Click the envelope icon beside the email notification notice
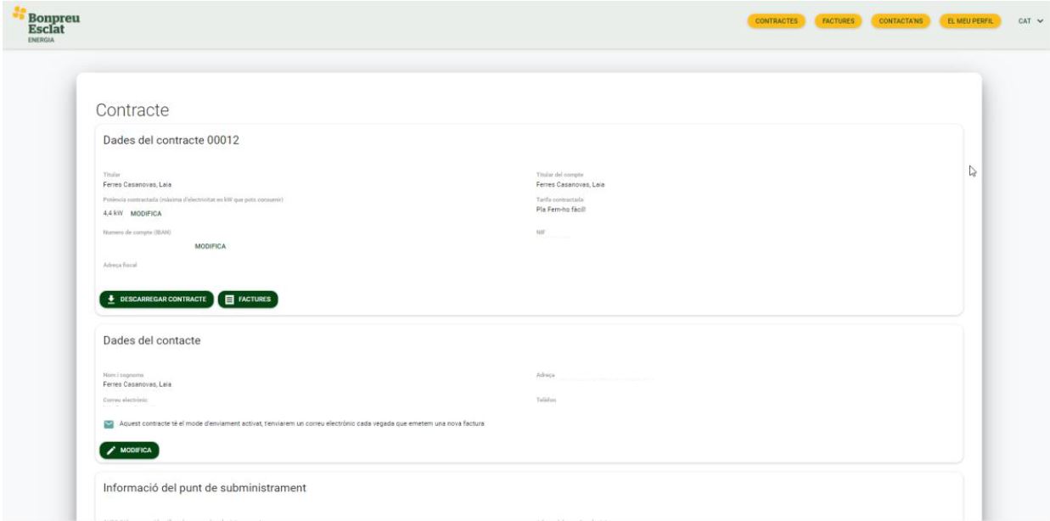The height and width of the screenshot is (521, 1050). [109, 424]
